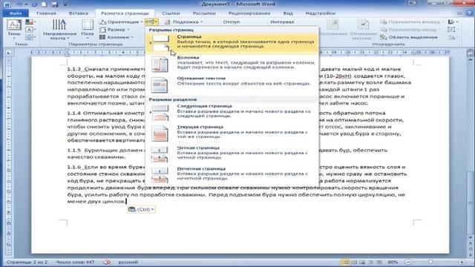Select the Page (Страница) break option
This screenshot has height=267, width=475.
232,43
